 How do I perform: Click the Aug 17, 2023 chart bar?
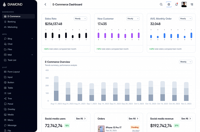[56, 88]
